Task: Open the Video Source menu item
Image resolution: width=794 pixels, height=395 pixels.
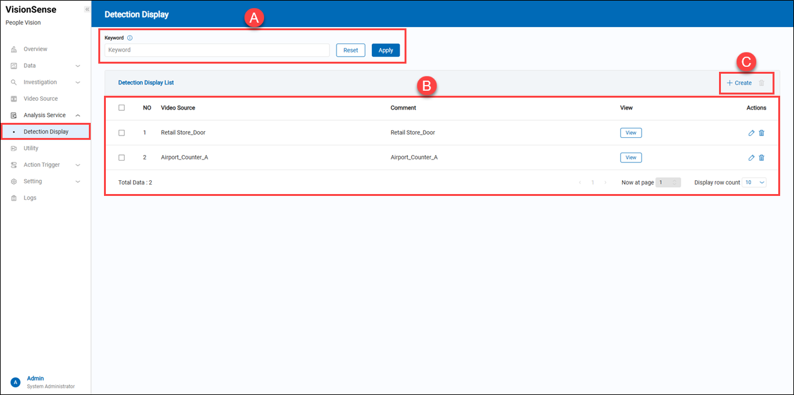Action: (40, 99)
